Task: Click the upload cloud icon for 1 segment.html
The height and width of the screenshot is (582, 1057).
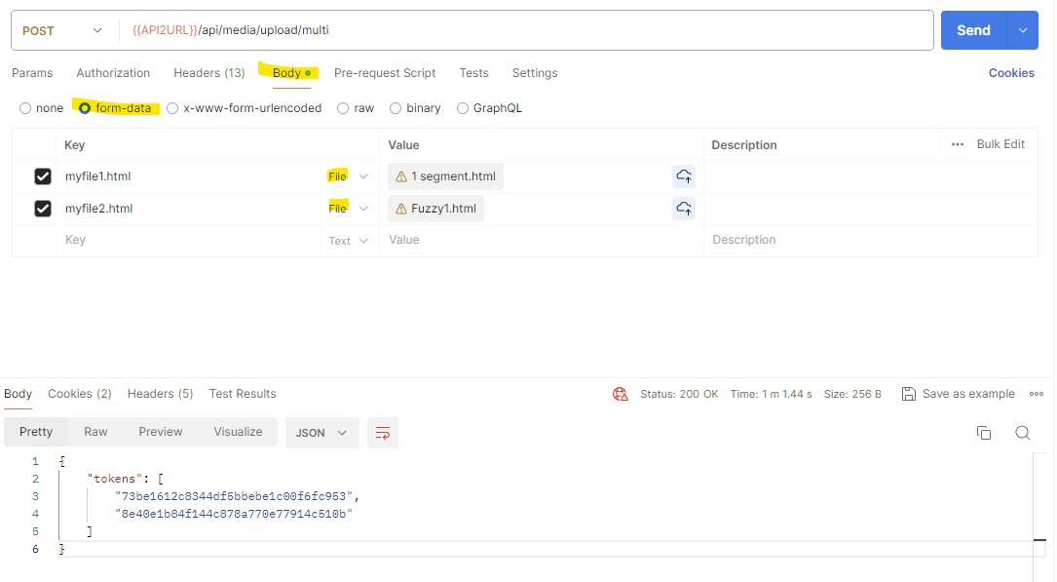Action: coord(684,176)
